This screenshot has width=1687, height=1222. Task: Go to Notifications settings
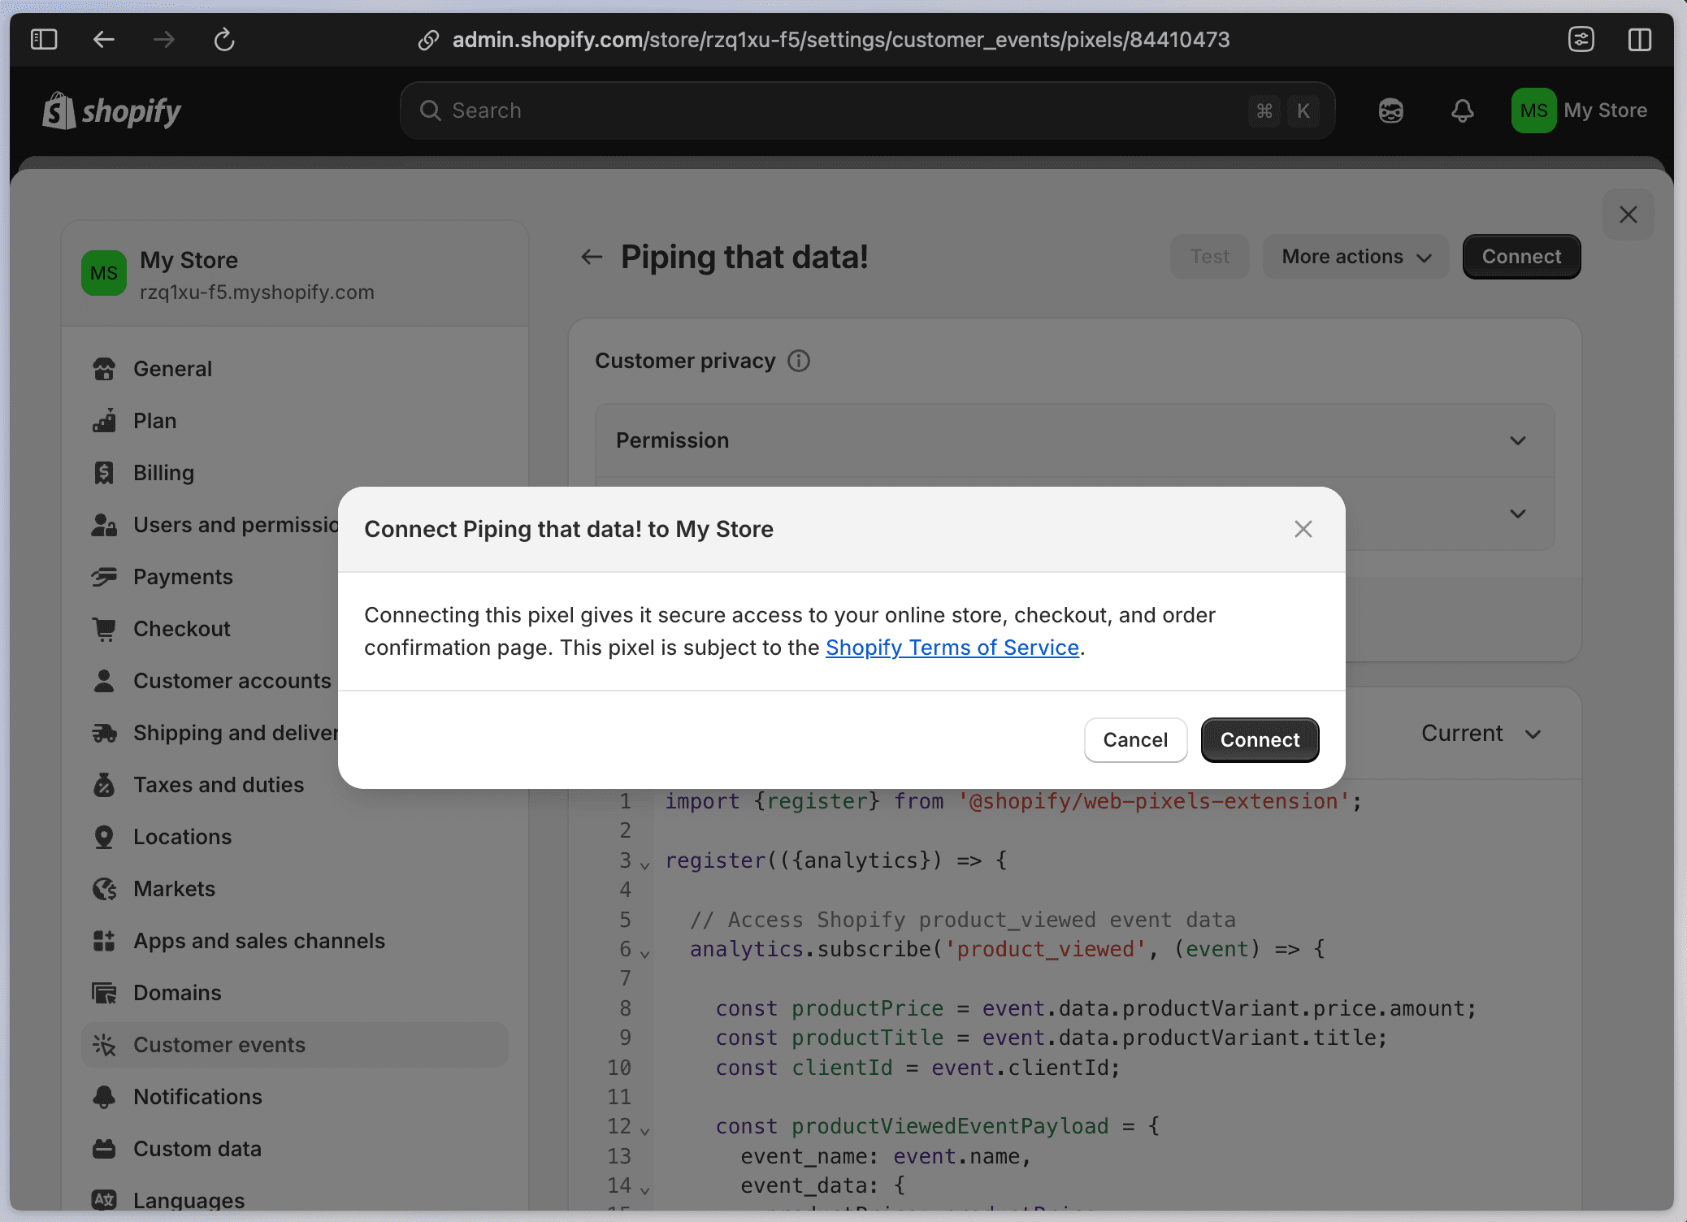197,1097
